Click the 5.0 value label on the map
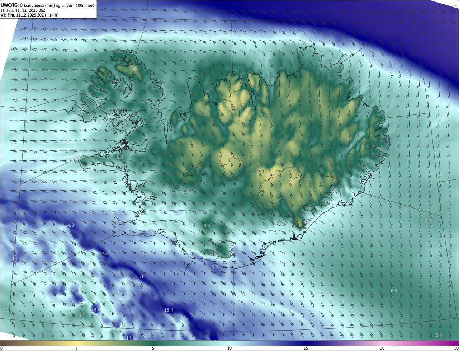Screen dimensions: 459x351 click(x=120, y=157)
